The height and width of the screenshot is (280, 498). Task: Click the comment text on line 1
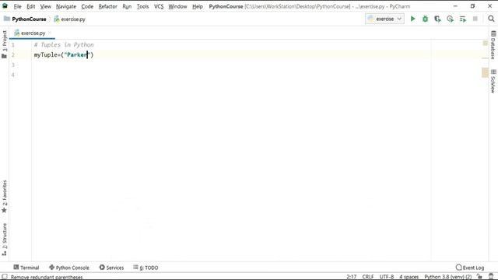[64, 45]
